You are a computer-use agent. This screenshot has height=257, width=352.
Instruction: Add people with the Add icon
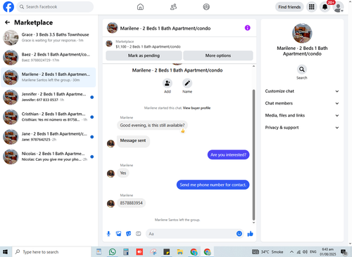click(168, 84)
